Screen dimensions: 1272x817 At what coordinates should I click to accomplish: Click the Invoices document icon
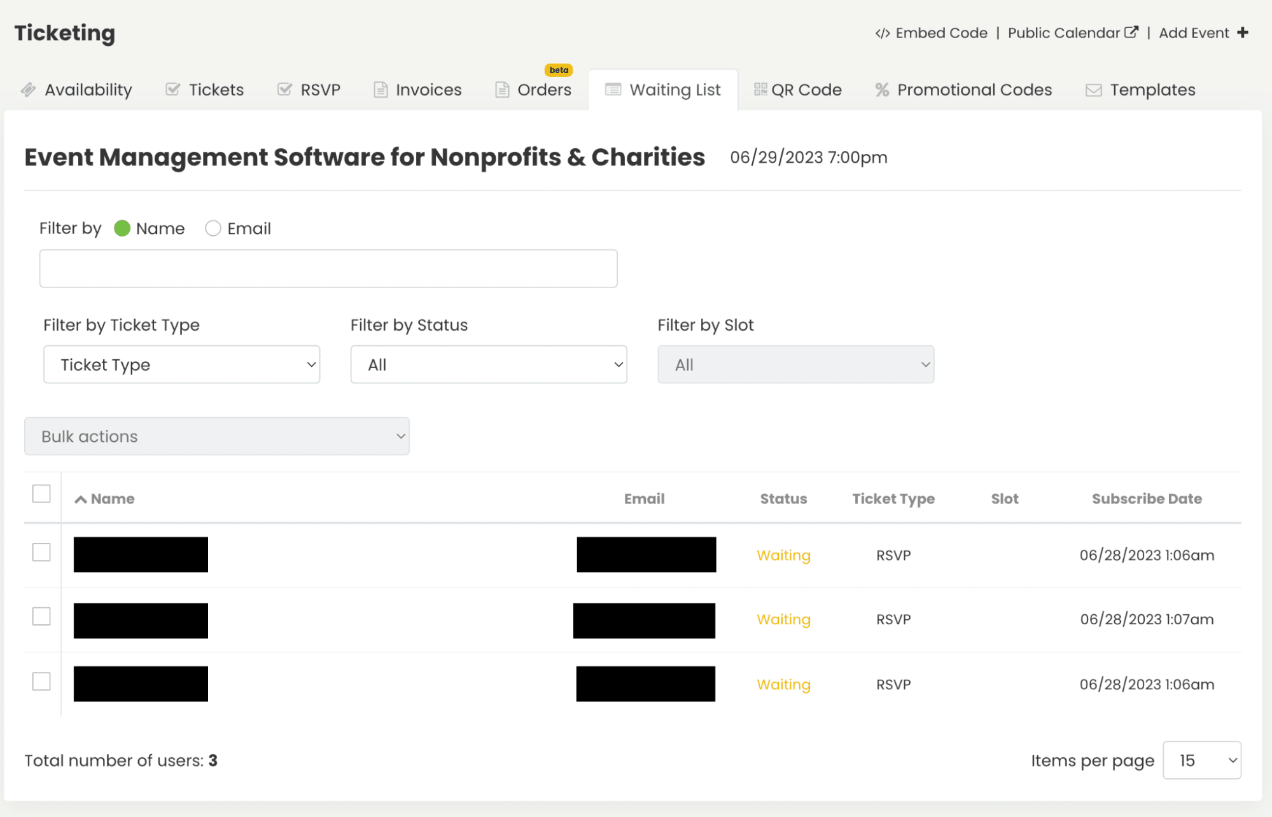[379, 90]
